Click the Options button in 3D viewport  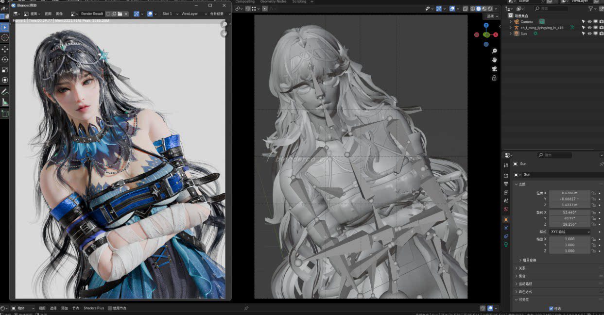[492, 16]
